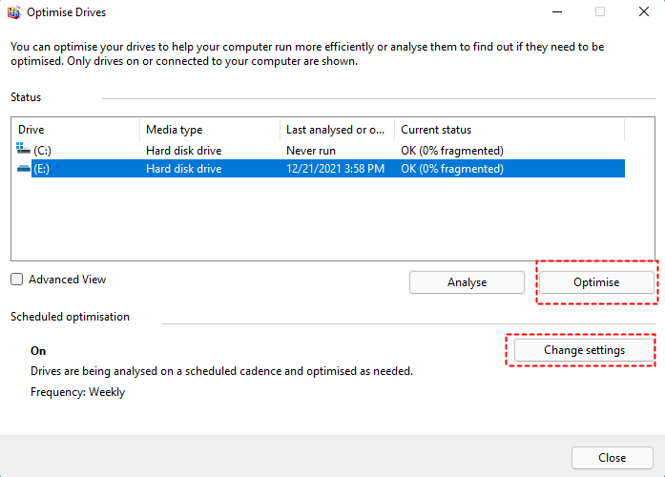Viewport: 665px width, 477px height.
Task: Click the Last analysed column header
Action: tap(336, 130)
